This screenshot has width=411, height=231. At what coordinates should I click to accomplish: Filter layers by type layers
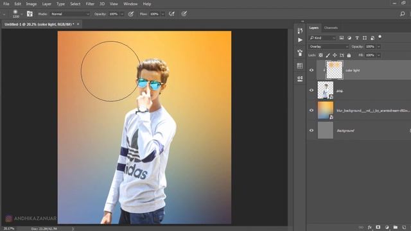click(357, 38)
